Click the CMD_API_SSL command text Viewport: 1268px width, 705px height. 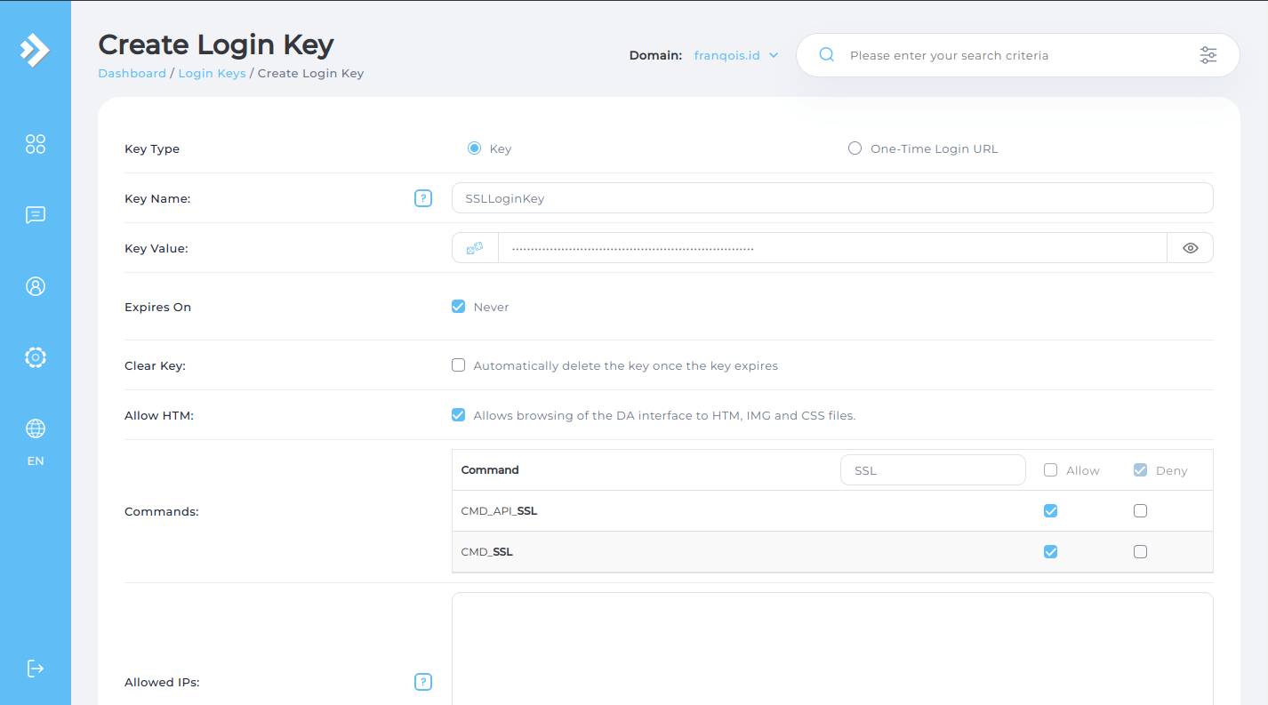click(499, 511)
